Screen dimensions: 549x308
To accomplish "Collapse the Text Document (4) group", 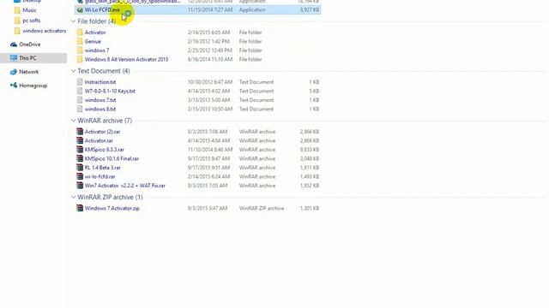I will tap(73, 71).
